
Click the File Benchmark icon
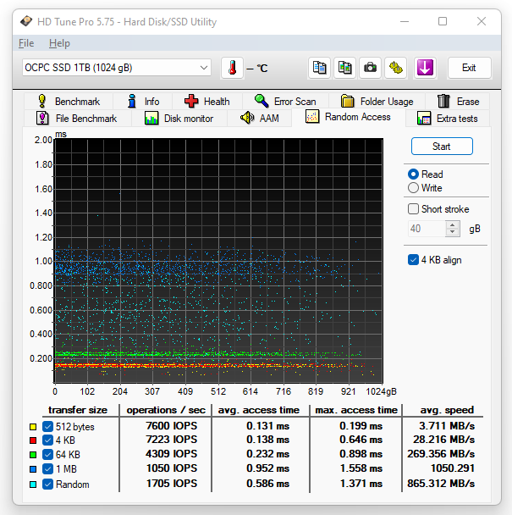point(42,118)
